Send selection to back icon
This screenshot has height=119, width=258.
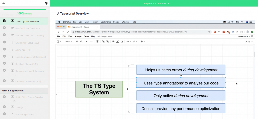107,42
